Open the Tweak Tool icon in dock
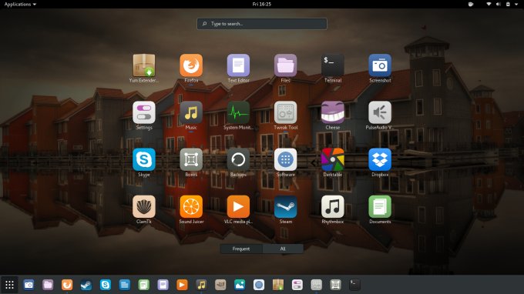This screenshot has width=524, height=294. pyautogui.click(x=316, y=285)
